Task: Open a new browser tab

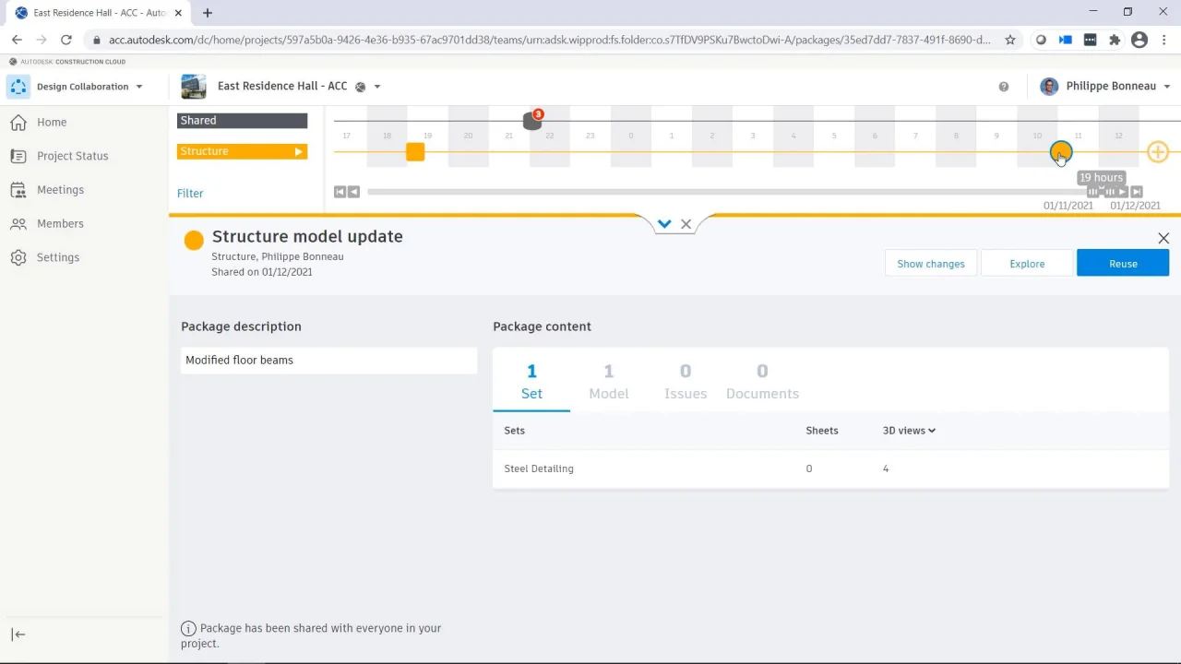Action: point(208,13)
